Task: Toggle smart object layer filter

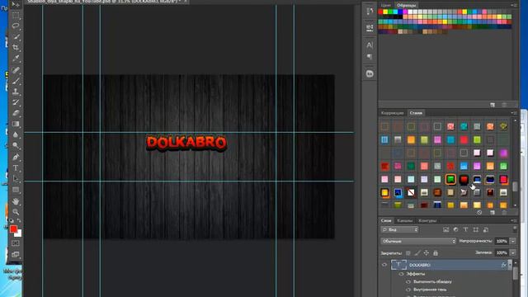Action: click(486, 229)
